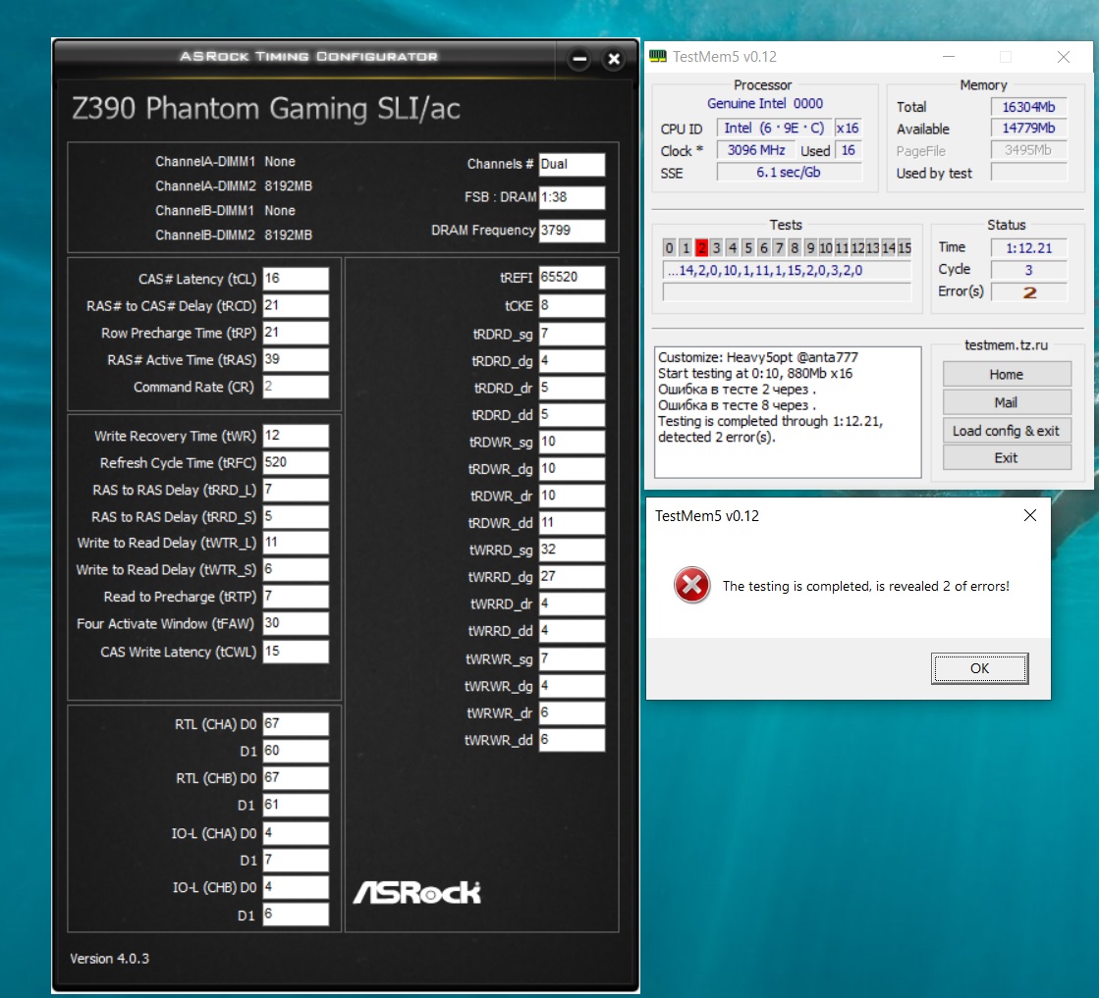The width and height of the screenshot is (1099, 998).
Task: Click the tWTR_L value field
Action: [295, 542]
